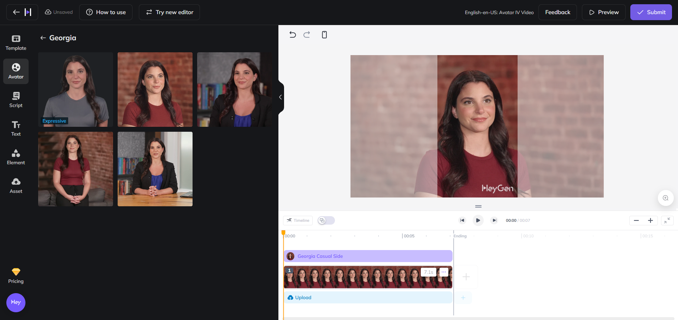The width and height of the screenshot is (678, 320).
Task: Click the timeline collapse arrows icon
Action: pos(667,220)
